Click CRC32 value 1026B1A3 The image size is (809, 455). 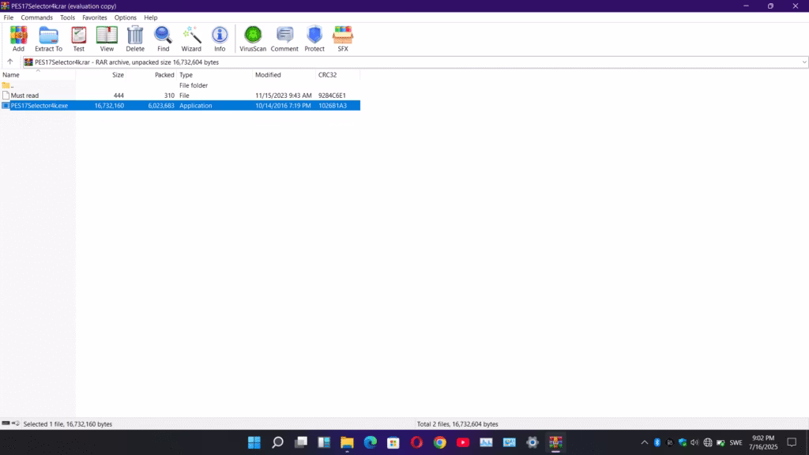coord(333,105)
